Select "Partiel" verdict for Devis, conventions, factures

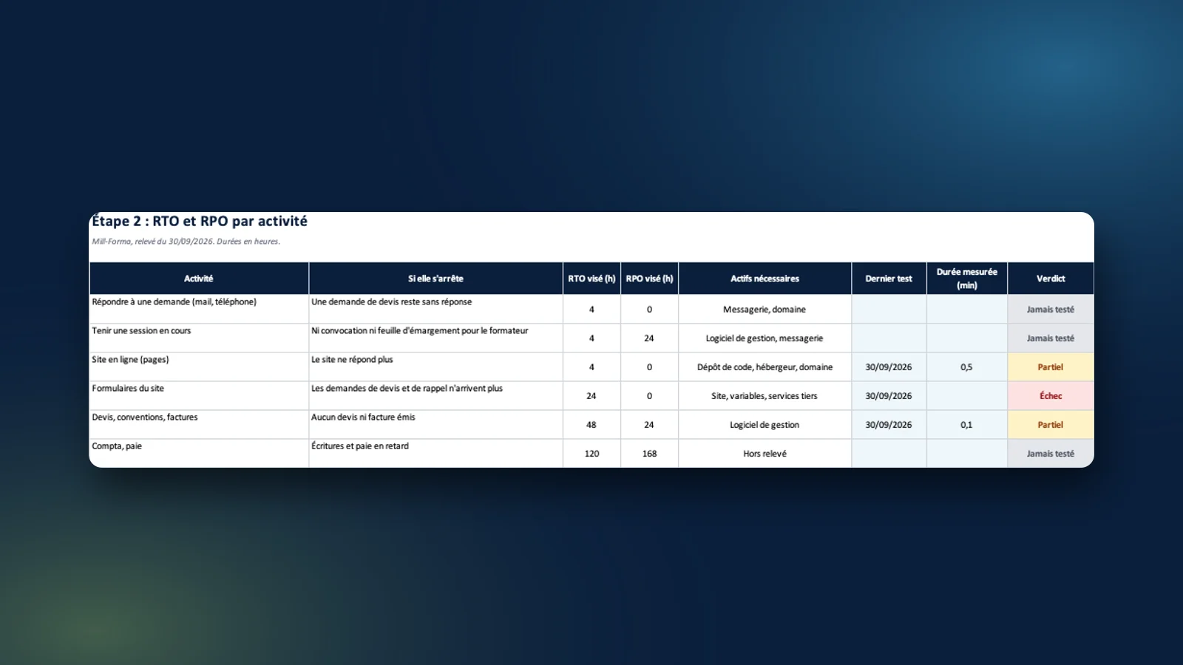1051,424
